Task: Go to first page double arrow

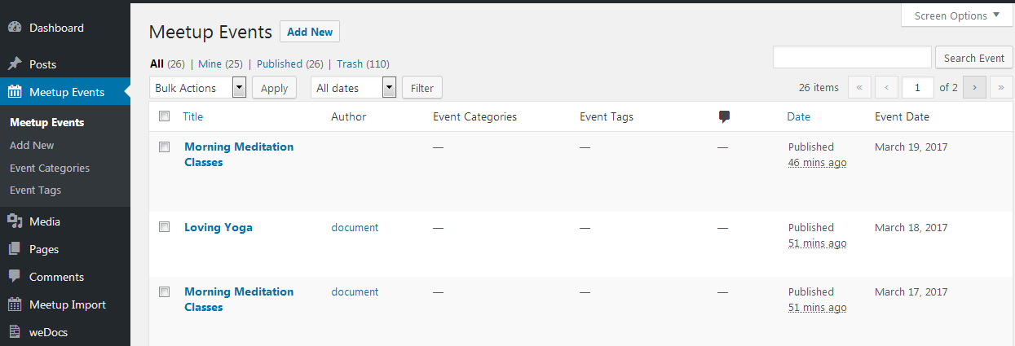Action: [859, 87]
